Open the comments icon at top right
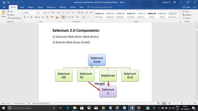This screenshot has height=111, width=198. pyautogui.click(x=195, y=7)
